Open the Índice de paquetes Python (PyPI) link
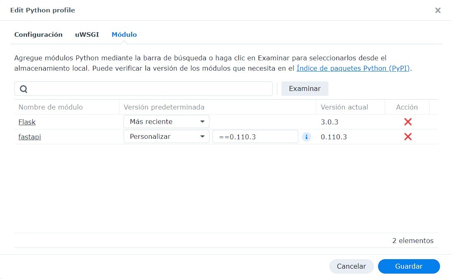The width and height of the screenshot is (452, 279). [x=353, y=69]
